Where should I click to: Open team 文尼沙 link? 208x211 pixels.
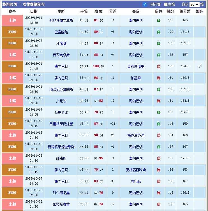pos(61,101)
